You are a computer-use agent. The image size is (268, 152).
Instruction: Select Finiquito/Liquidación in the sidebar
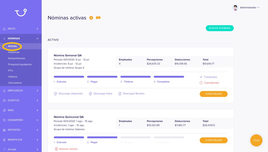click(x=20, y=64)
